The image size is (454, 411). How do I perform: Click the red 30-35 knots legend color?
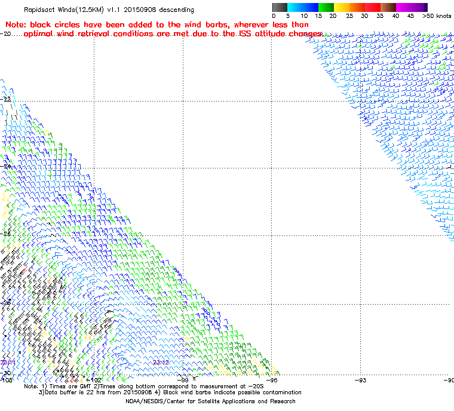[373, 7]
